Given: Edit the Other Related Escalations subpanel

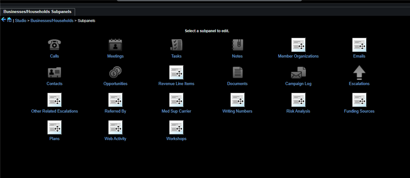Looking at the screenshot, I should tap(55, 100).
